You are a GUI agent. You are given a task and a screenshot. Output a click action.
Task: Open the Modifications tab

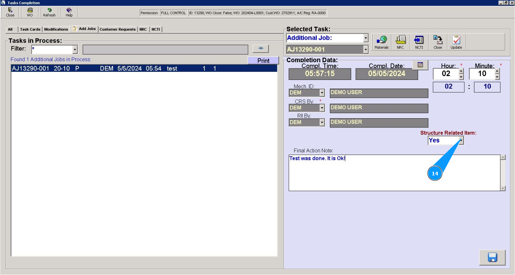point(56,29)
